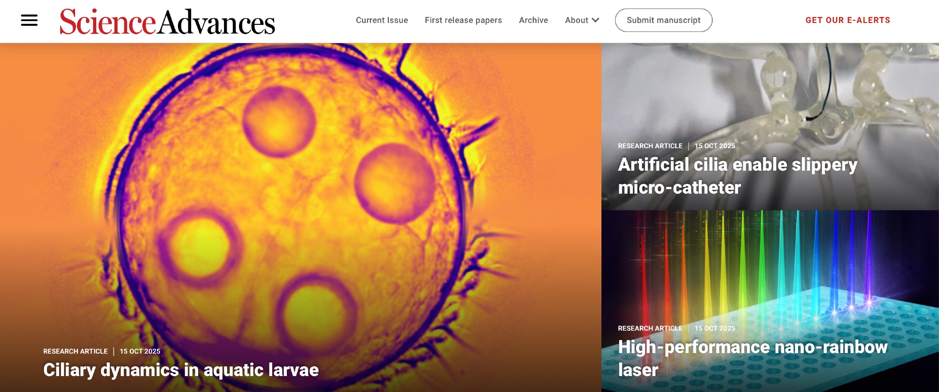Click the Science Advances logo
939x392 pixels.
tap(167, 22)
